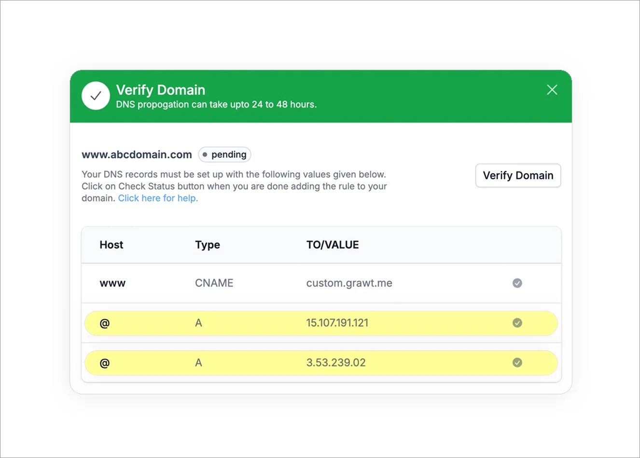The image size is (640, 458).
Task: Click the Verify Domain button
Action: click(518, 175)
